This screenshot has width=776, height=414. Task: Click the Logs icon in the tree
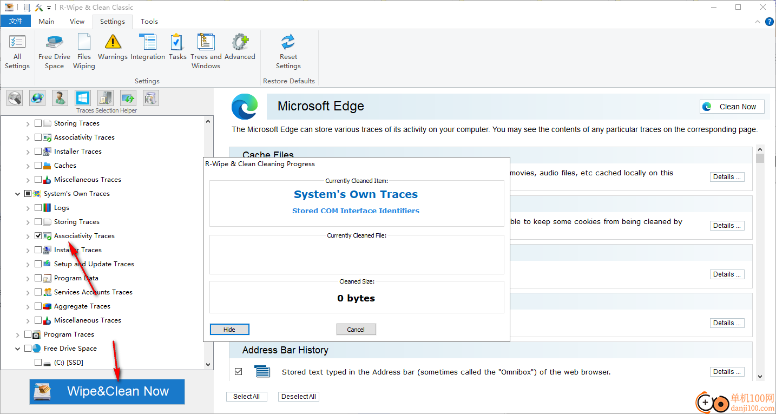tap(47, 208)
